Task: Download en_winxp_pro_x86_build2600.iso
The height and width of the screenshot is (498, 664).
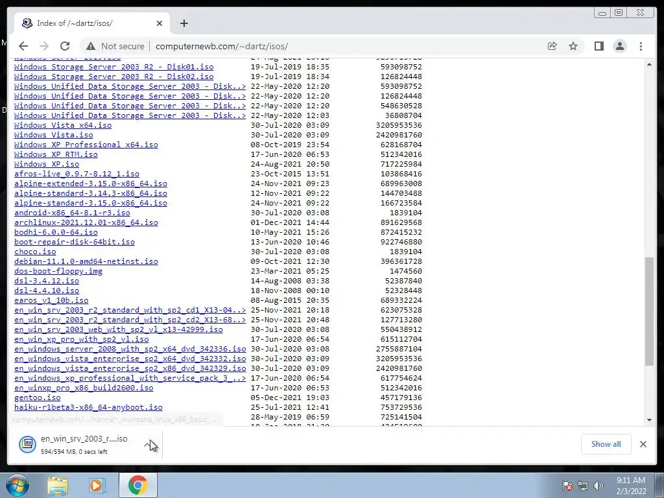Action: coord(84,388)
